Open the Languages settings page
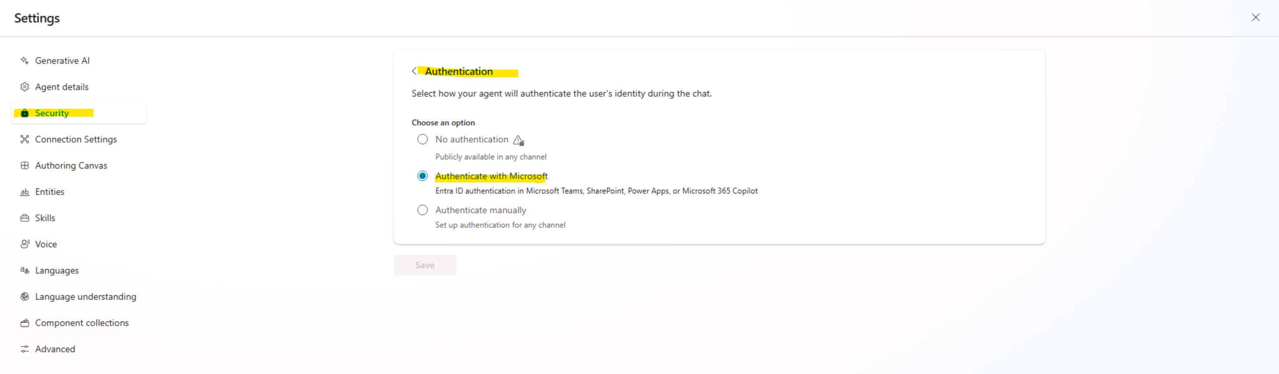This screenshot has height=374, width=1279. tap(56, 270)
